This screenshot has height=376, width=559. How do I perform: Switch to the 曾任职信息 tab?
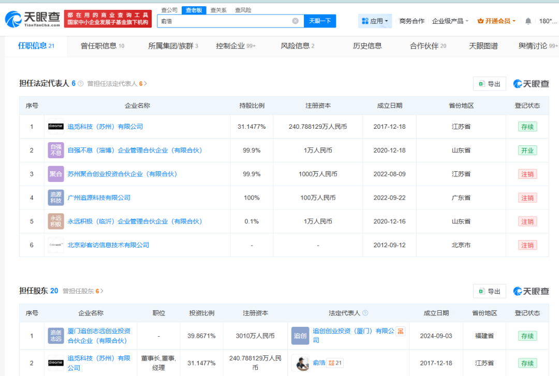[x=102, y=46]
